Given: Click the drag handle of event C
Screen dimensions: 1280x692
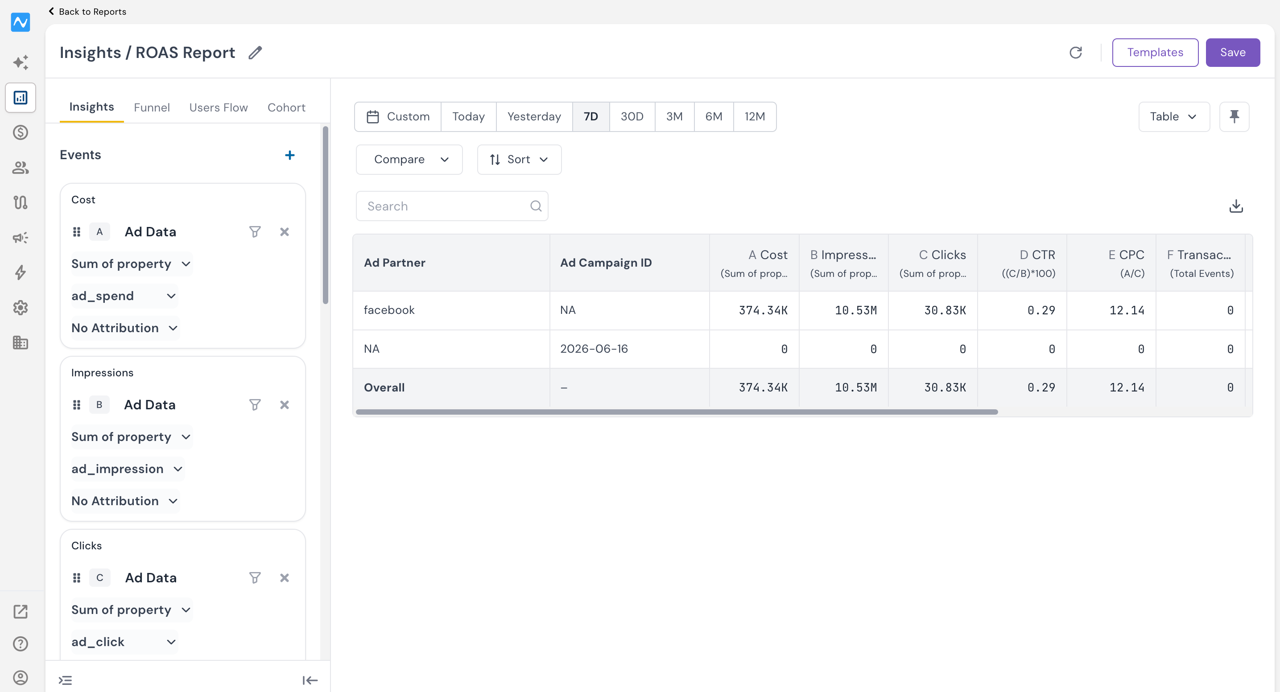Looking at the screenshot, I should [x=77, y=578].
